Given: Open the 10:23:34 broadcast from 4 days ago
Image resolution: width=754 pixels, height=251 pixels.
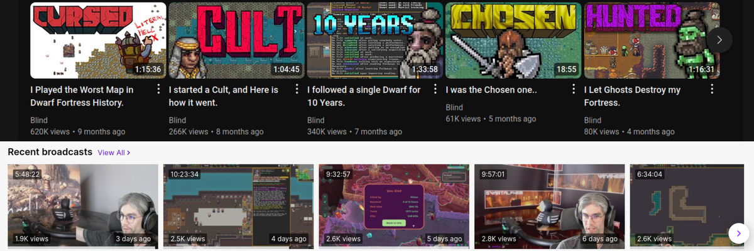Looking at the screenshot, I should [x=238, y=206].
